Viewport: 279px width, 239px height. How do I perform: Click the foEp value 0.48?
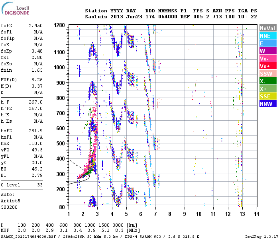(x=37, y=51)
